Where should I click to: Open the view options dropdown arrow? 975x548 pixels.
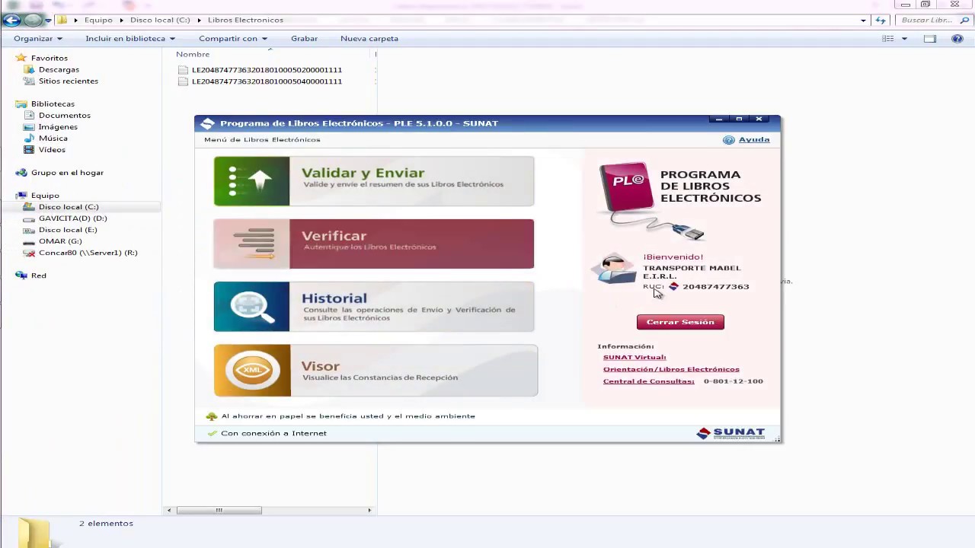[905, 39]
